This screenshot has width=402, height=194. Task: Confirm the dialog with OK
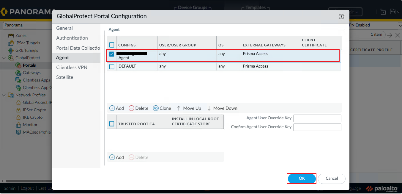pos(302,179)
